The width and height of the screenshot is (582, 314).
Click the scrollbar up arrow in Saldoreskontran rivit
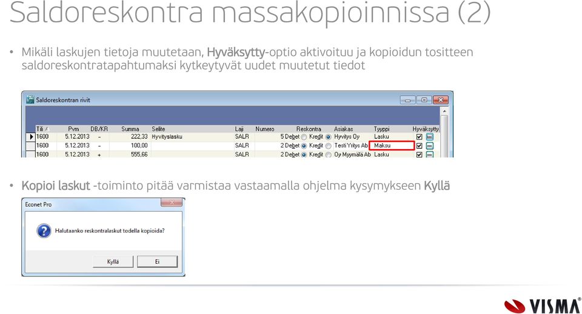444,111
